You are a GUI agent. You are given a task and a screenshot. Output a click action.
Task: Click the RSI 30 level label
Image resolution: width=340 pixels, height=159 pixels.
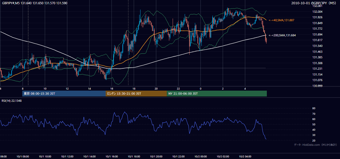click(x=314, y=135)
